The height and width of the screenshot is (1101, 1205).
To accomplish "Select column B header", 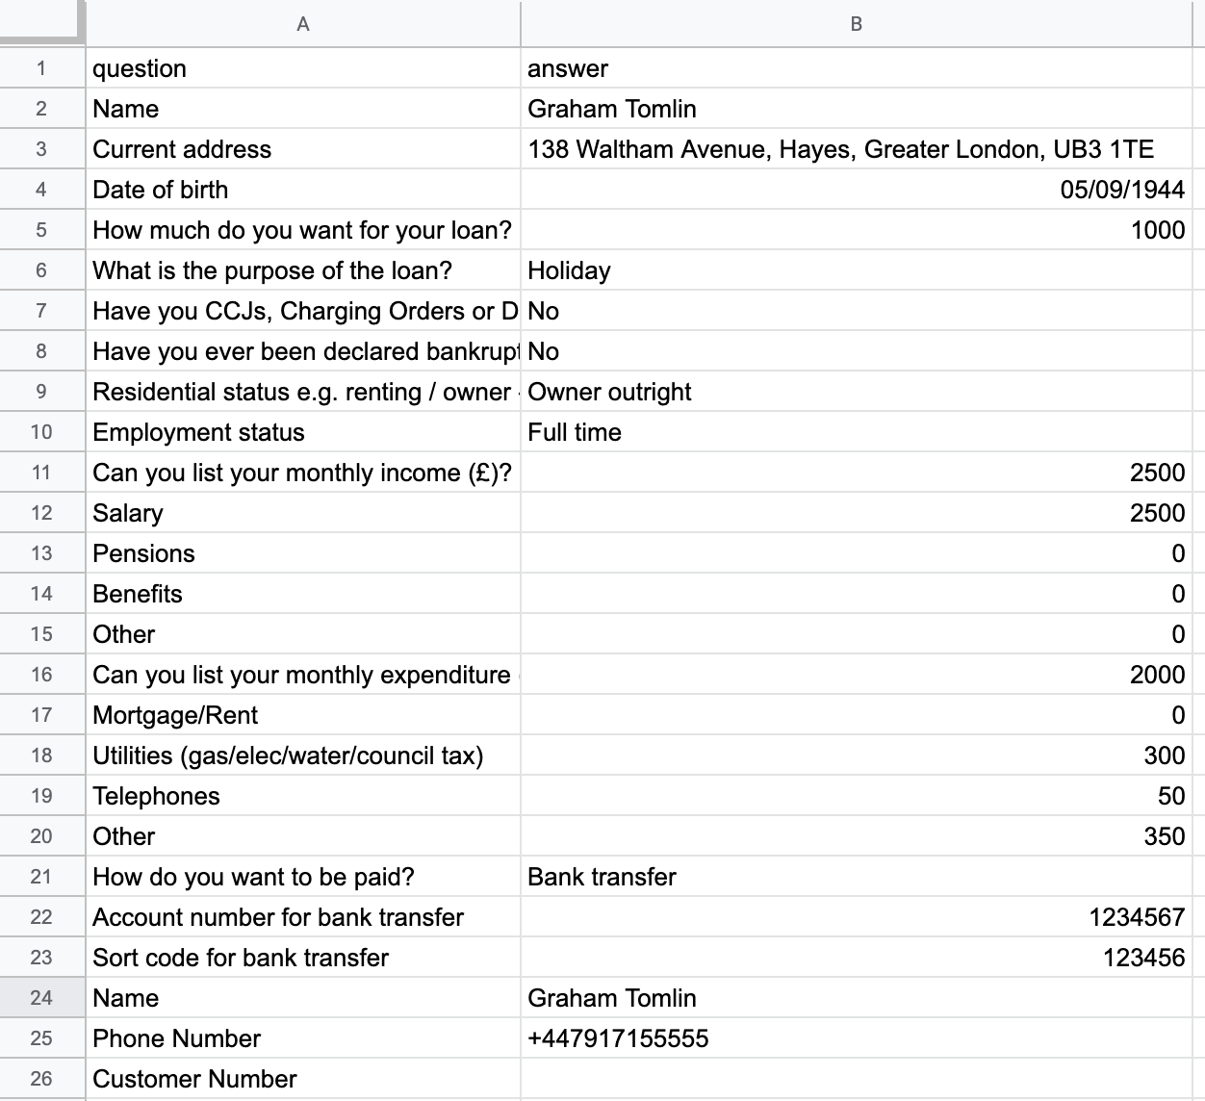I will pyautogui.click(x=856, y=24).
